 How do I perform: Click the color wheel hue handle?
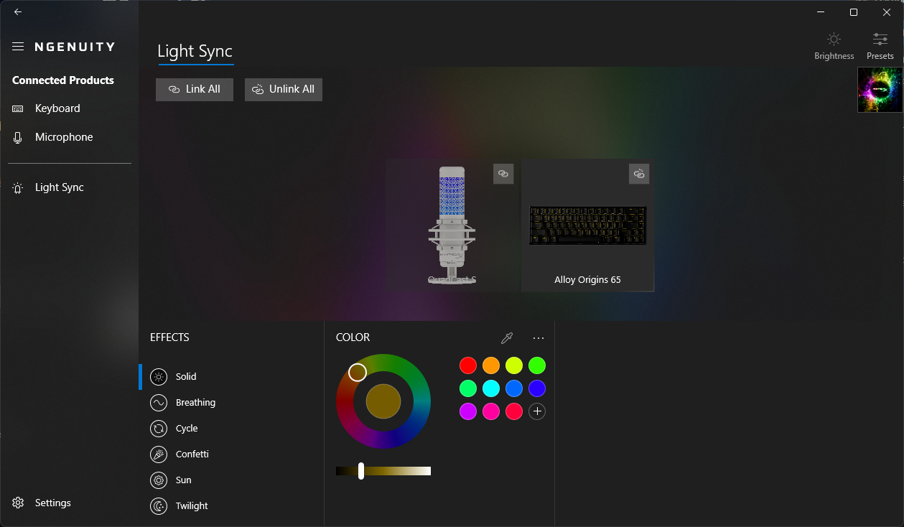pos(358,372)
